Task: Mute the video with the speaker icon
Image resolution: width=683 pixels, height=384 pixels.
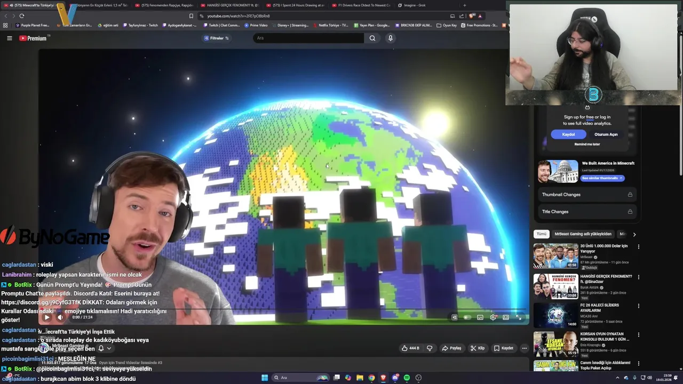Action: coord(60,317)
